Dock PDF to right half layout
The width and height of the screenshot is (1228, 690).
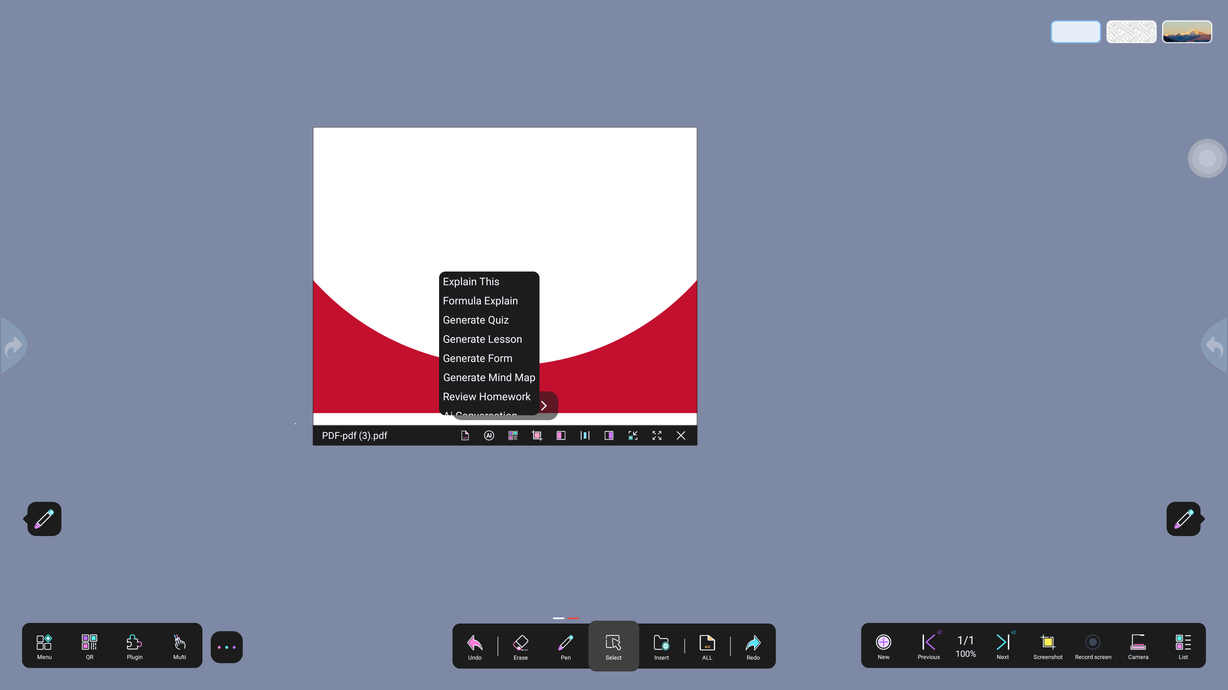click(x=609, y=435)
